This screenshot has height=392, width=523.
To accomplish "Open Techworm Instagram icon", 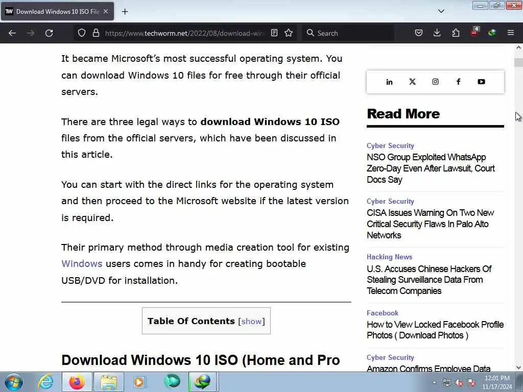I will 435,82.
